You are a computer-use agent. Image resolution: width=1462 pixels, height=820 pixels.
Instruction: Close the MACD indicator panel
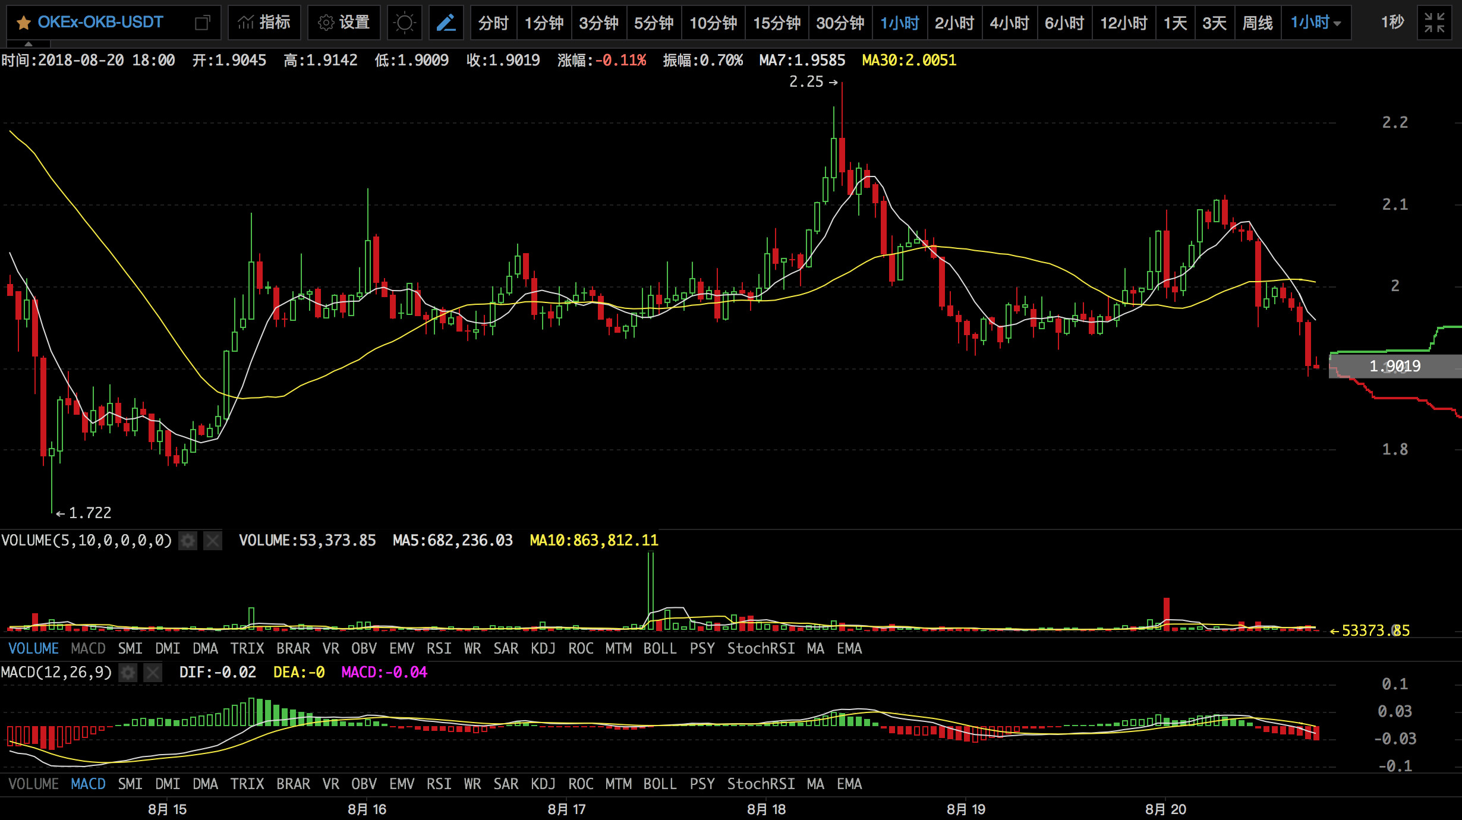point(153,672)
